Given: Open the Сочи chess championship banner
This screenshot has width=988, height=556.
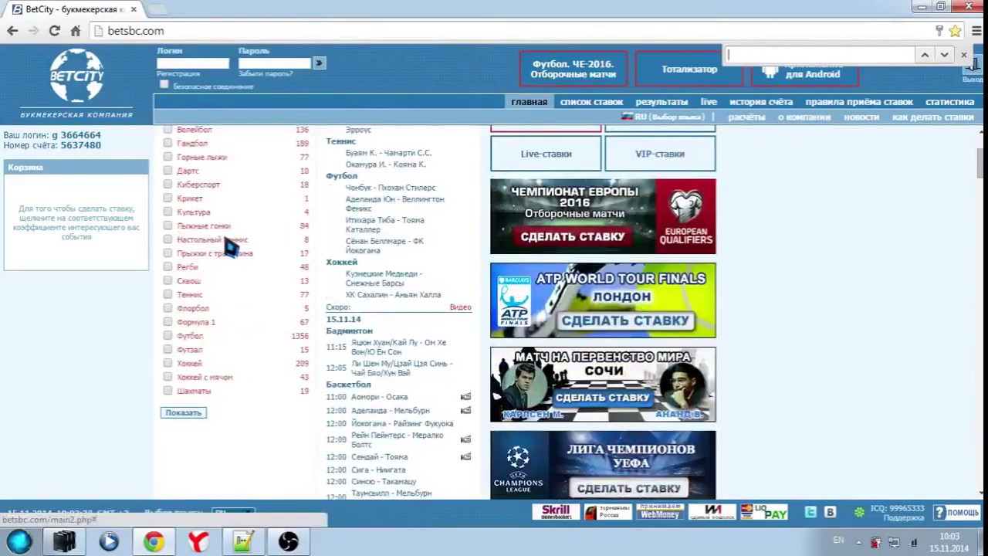Looking at the screenshot, I should (603, 385).
